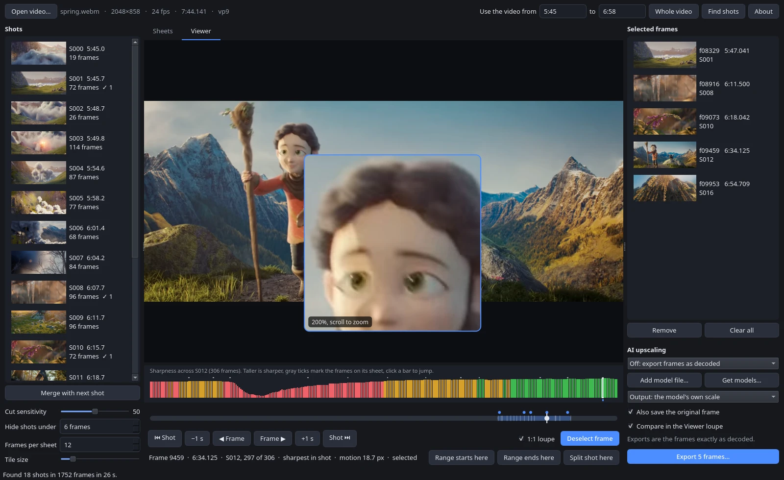Toggle Also save the original frame
The width and height of the screenshot is (784, 480).
[631, 412]
